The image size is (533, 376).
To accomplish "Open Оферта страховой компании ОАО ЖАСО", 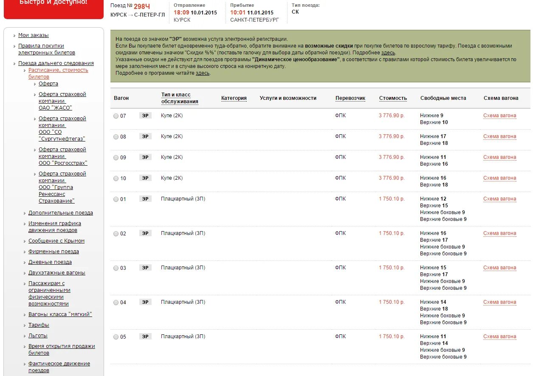I will pos(62,101).
